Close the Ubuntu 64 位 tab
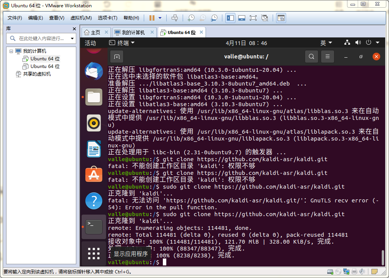 [201, 32]
